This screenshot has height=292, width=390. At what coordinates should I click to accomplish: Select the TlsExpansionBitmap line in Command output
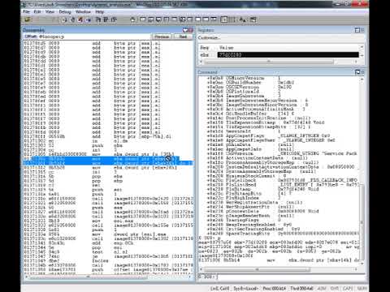(266, 122)
